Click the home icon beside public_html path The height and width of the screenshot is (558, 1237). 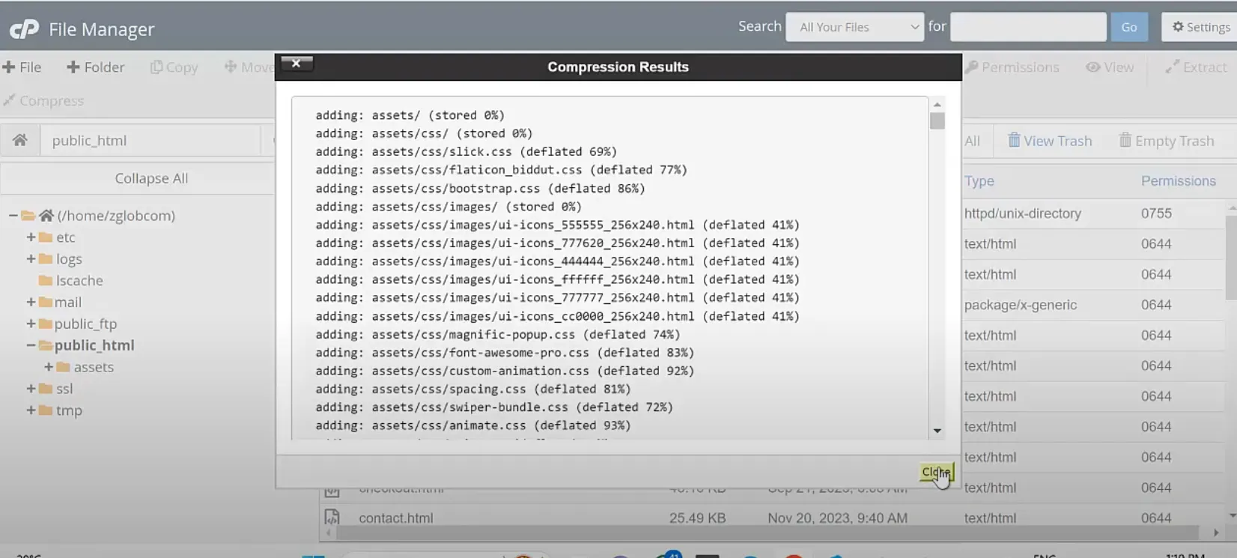click(20, 140)
